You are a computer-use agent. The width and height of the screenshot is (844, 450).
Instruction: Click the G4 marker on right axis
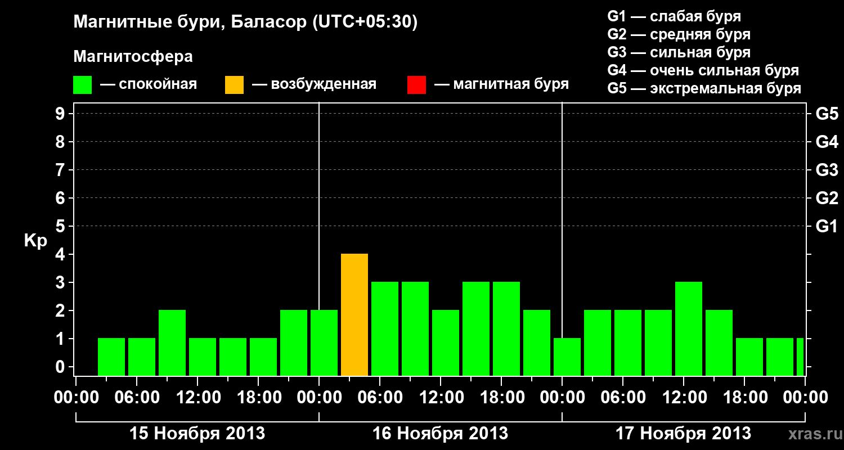point(827,142)
